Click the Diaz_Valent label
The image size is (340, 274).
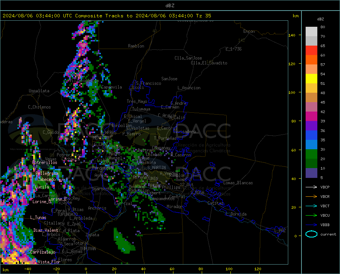pyautogui.click(x=46, y=230)
